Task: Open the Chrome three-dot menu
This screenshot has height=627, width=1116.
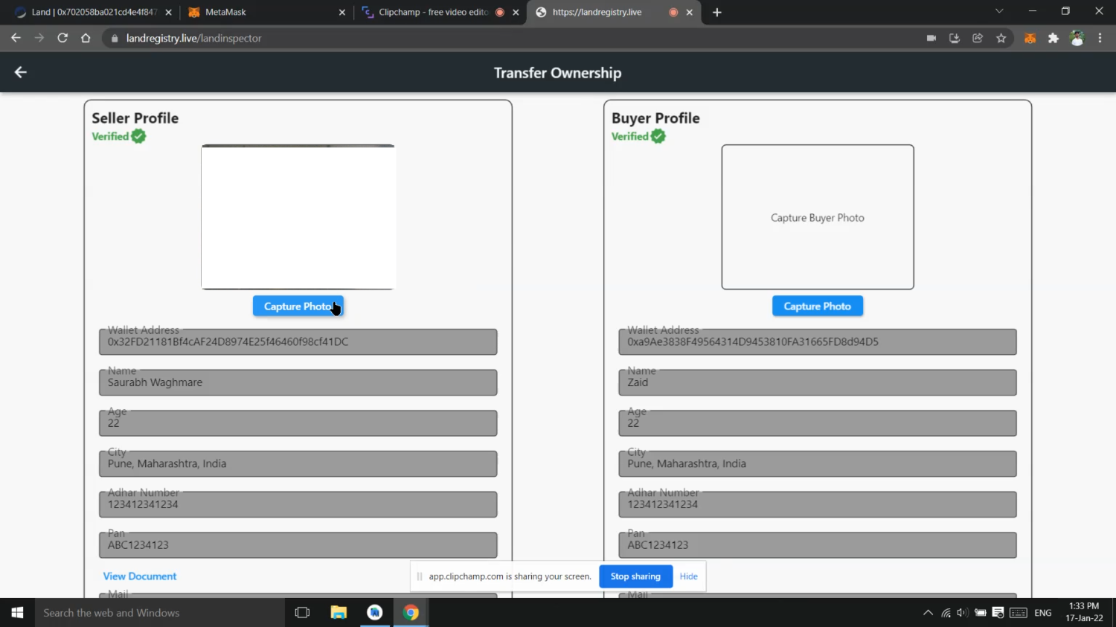Action: [1100, 38]
